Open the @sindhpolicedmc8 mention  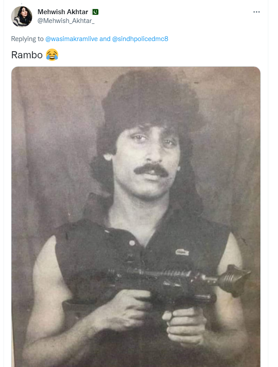140,39
